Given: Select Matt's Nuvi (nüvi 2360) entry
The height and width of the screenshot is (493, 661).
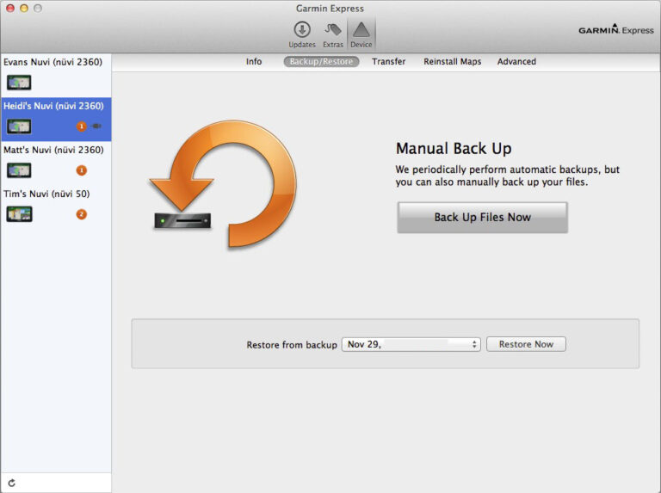Looking at the screenshot, I should point(56,163).
